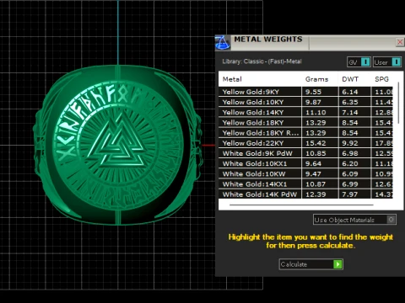Select the White Gold:9K PdW row
Image resolution: width=405 pixels, height=303 pixels.
pyautogui.click(x=305, y=153)
